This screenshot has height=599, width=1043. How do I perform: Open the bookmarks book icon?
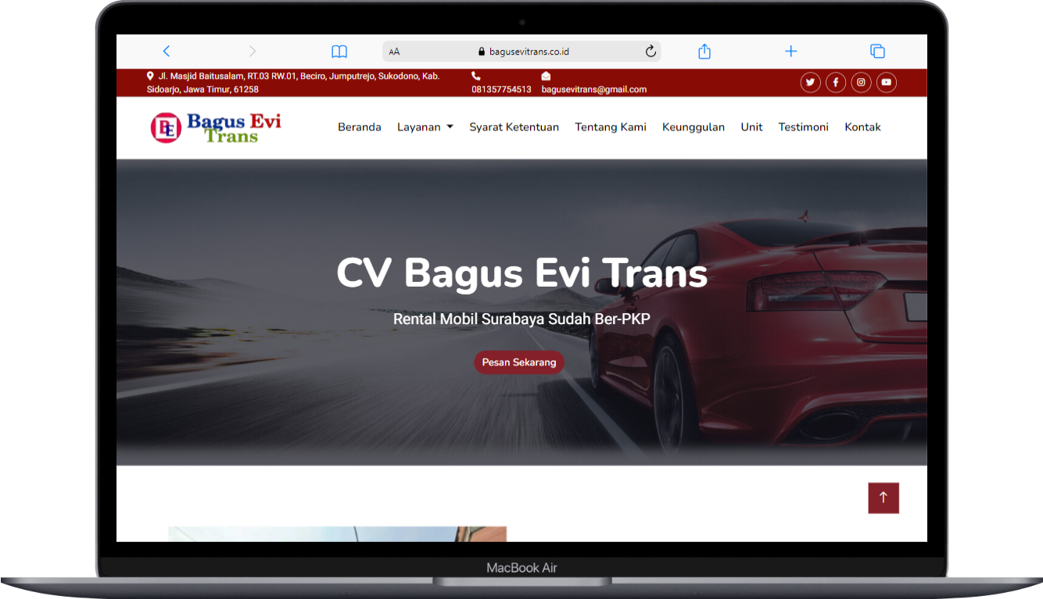[339, 52]
